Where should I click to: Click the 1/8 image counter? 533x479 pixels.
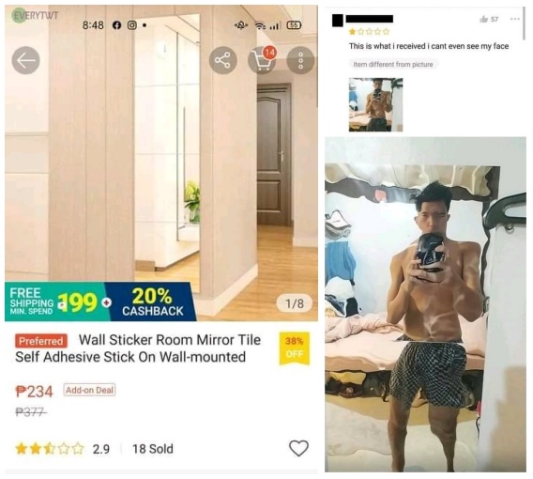click(295, 303)
